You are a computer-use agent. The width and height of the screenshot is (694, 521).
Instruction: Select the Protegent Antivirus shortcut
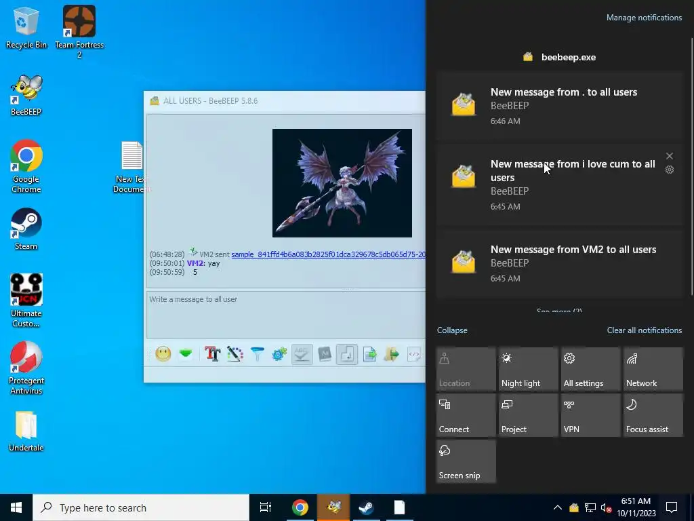click(x=26, y=368)
